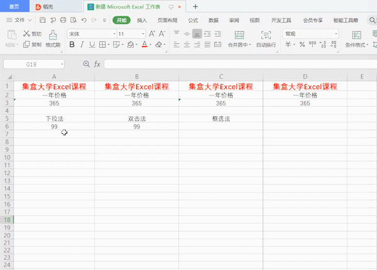Toggle Italic formatting
Viewport: 377px width, 270px height.
[x=82, y=45]
